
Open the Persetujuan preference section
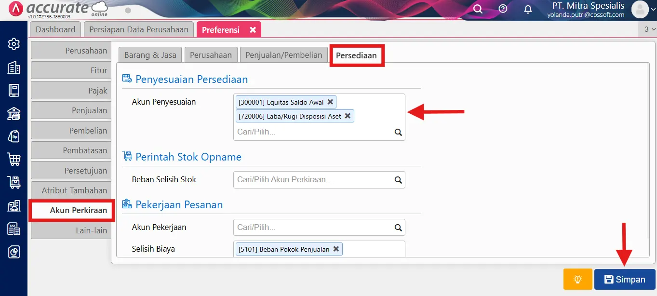coord(70,171)
